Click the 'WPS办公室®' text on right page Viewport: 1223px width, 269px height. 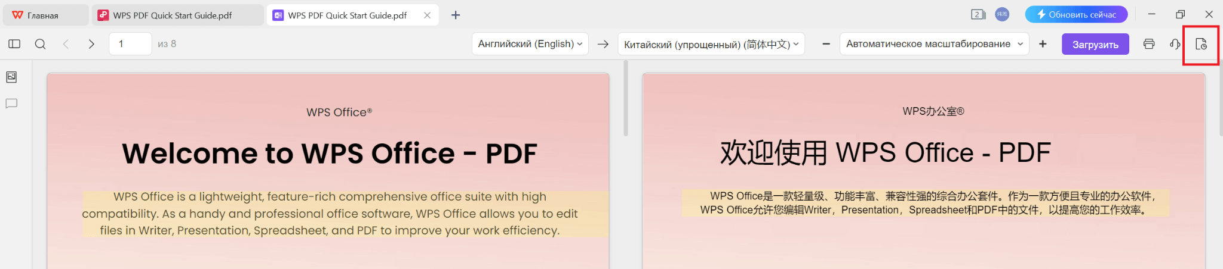(933, 111)
